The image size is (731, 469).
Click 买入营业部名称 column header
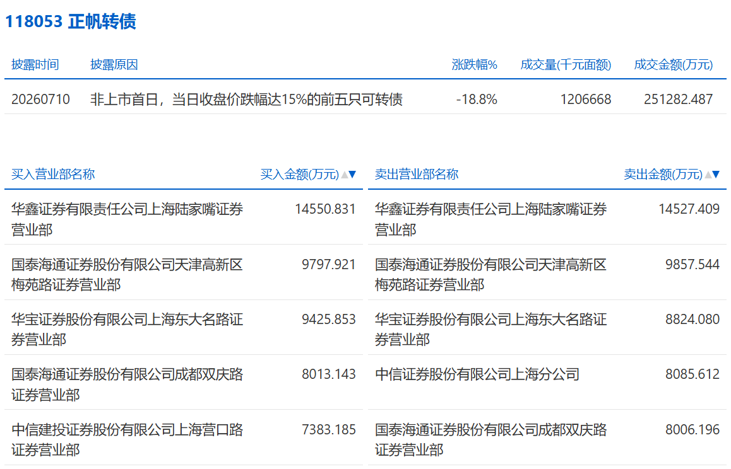coord(53,175)
